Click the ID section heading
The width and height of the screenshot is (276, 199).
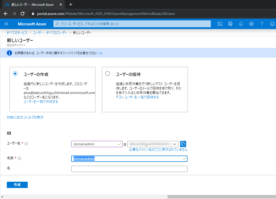(9, 133)
